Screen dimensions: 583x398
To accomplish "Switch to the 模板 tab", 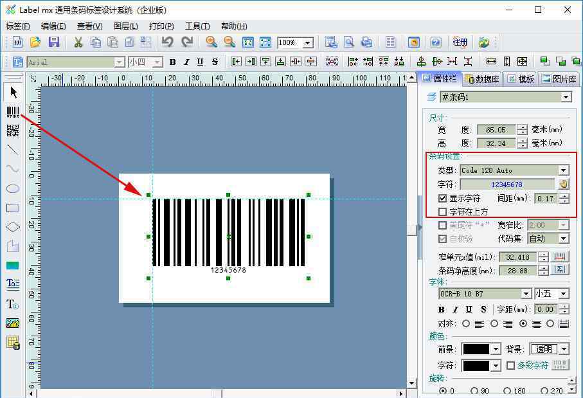I will (x=521, y=79).
